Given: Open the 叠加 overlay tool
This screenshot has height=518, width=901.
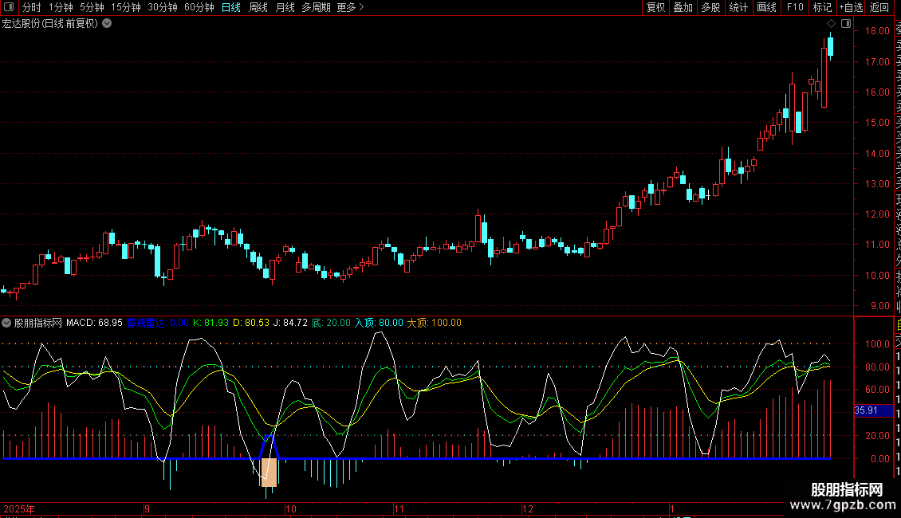Looking at the screenshot, I should tap(683, 7).
